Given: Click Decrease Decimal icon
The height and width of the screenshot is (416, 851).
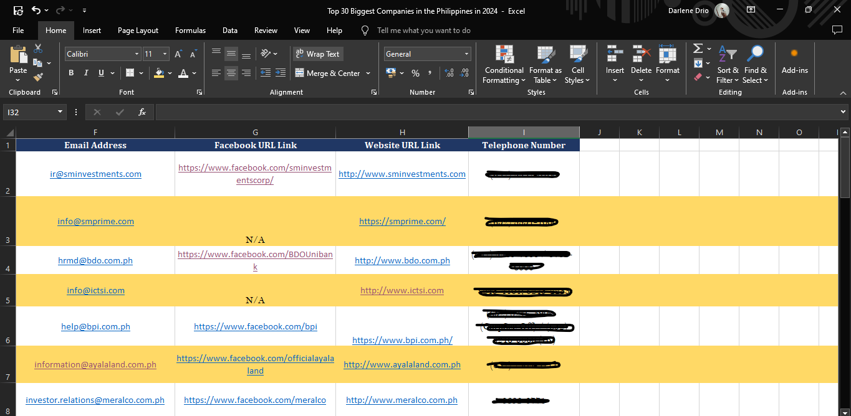Looking at the screenshot, I should [464, 73].
